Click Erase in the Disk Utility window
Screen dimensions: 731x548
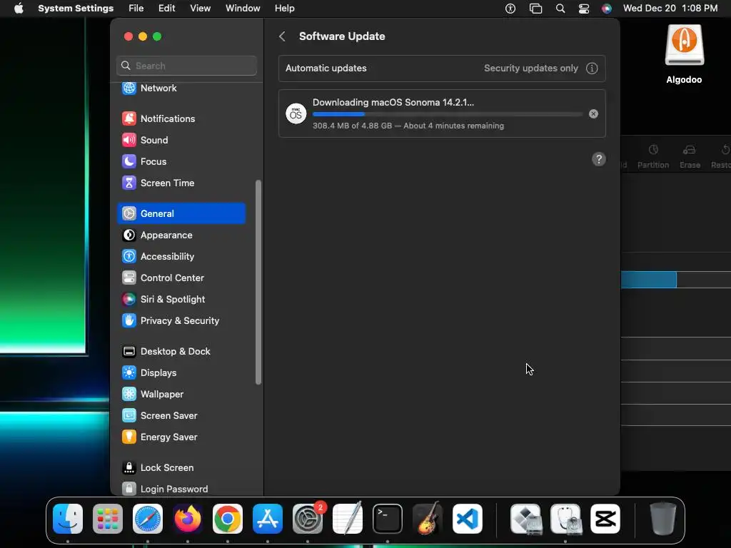[690, 156]
